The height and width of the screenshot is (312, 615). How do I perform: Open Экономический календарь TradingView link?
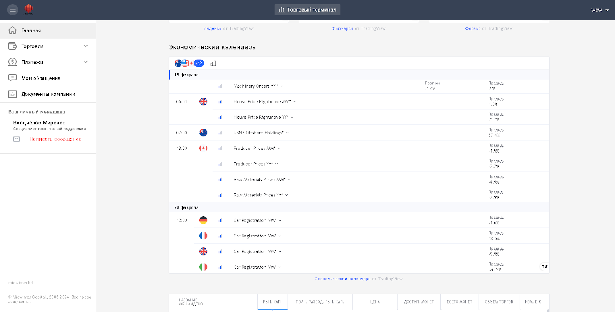click(x=342, y=279)
